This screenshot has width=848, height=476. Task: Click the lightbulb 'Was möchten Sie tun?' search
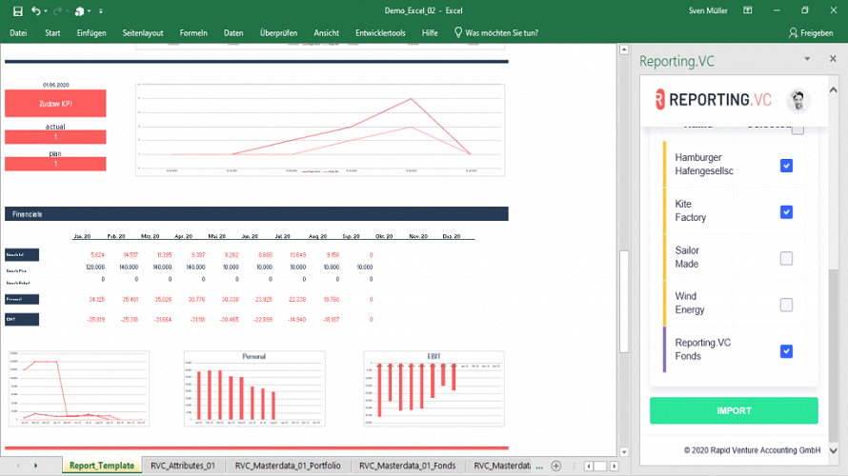click(458, 32)
